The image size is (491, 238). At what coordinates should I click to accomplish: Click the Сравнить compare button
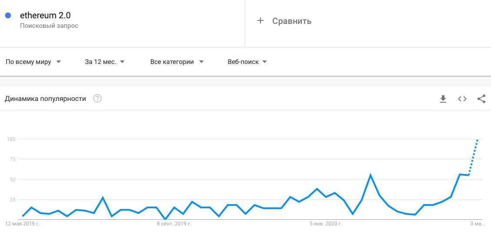(x=291, y=21)
